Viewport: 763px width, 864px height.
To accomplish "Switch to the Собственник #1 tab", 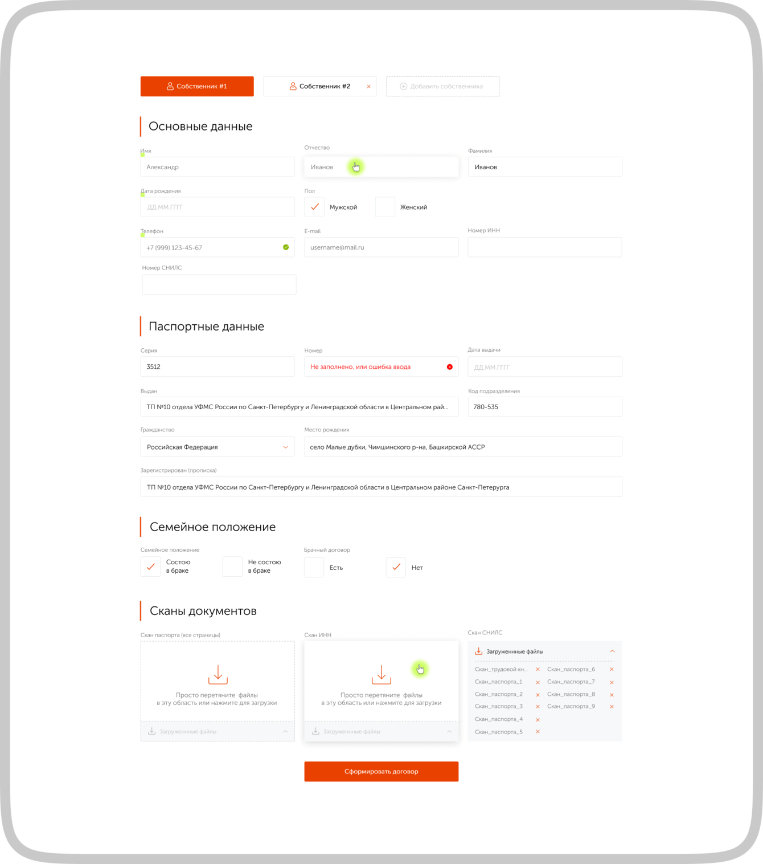I will tap(197, 87).
